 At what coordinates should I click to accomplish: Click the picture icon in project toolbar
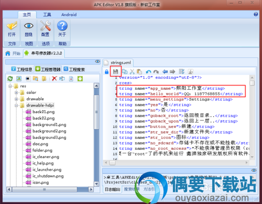click(19, 79)
